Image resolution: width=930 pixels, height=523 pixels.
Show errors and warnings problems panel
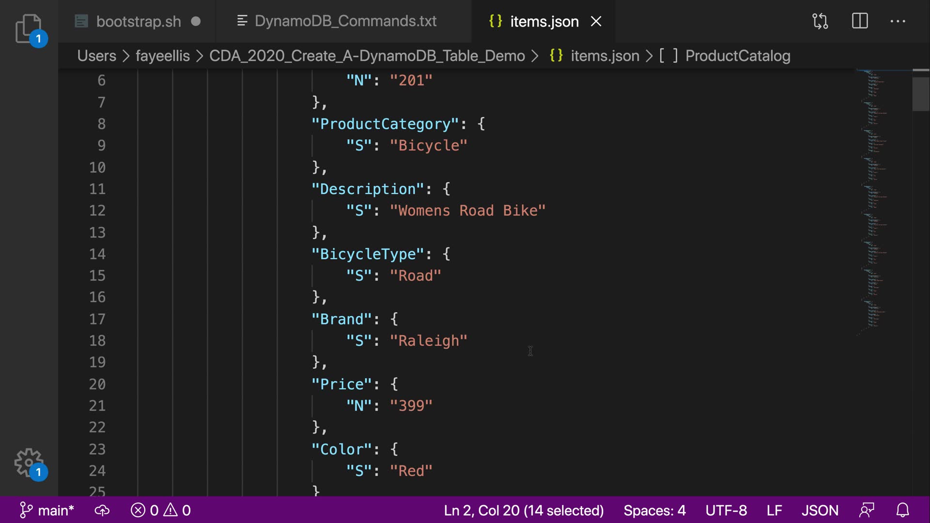click(x=161, y=510)
